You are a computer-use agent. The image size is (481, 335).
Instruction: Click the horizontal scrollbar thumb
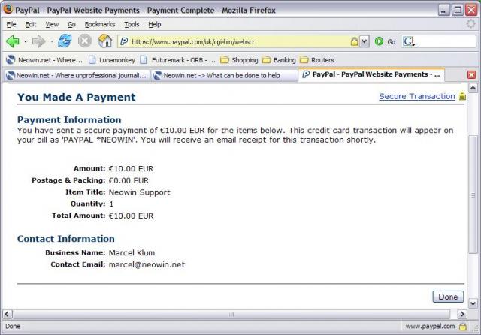[x=231, y=315]
